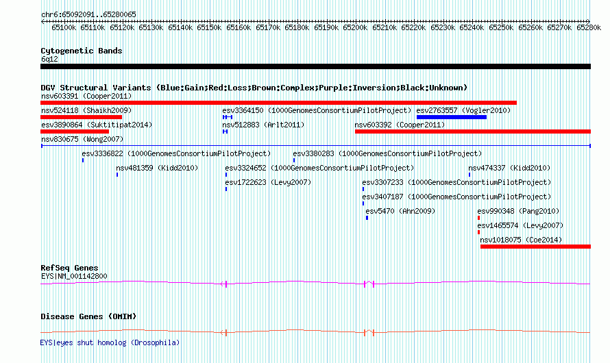Click the 65280k ruler tick label
The image size is (610, 363).
pyautogui.click(x=589, y=27)
